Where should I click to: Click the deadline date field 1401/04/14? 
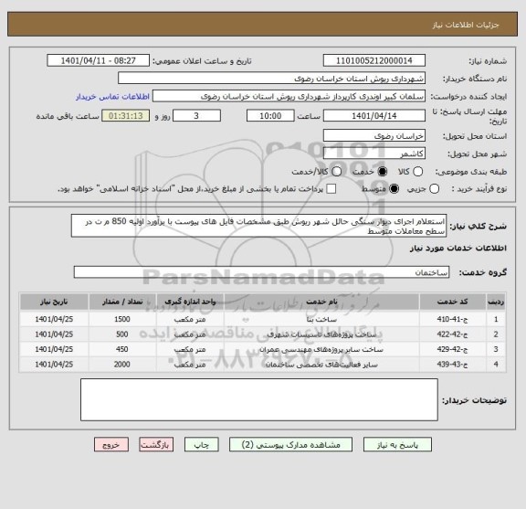pos(374,116)
